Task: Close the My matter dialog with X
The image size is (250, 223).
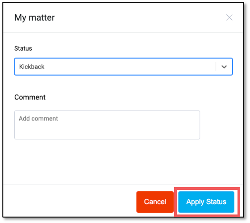Action: point(229,17)
